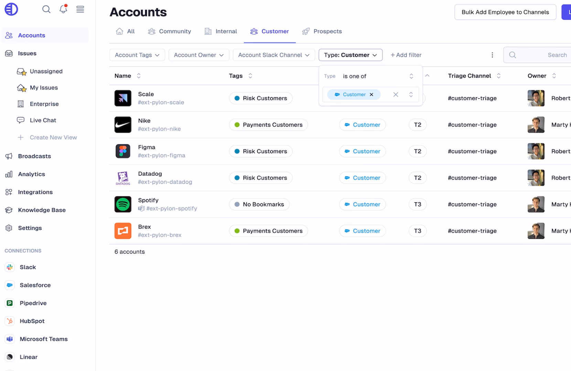Click Bulk Add Employee to Channels
Viewport: 571px width, 371px height.
[x=505, y=12]
